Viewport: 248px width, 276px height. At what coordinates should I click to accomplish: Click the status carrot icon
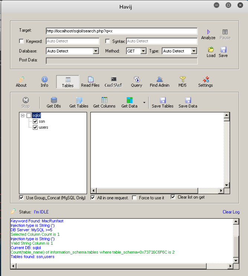(13, 211)
